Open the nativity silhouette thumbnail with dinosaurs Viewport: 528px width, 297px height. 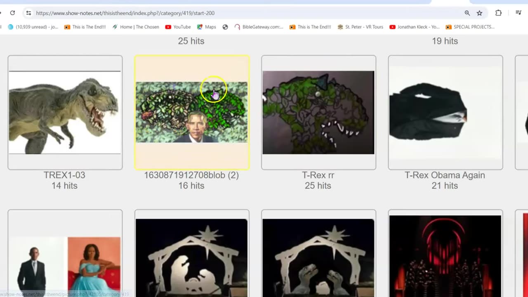click(x=318, y=253)
